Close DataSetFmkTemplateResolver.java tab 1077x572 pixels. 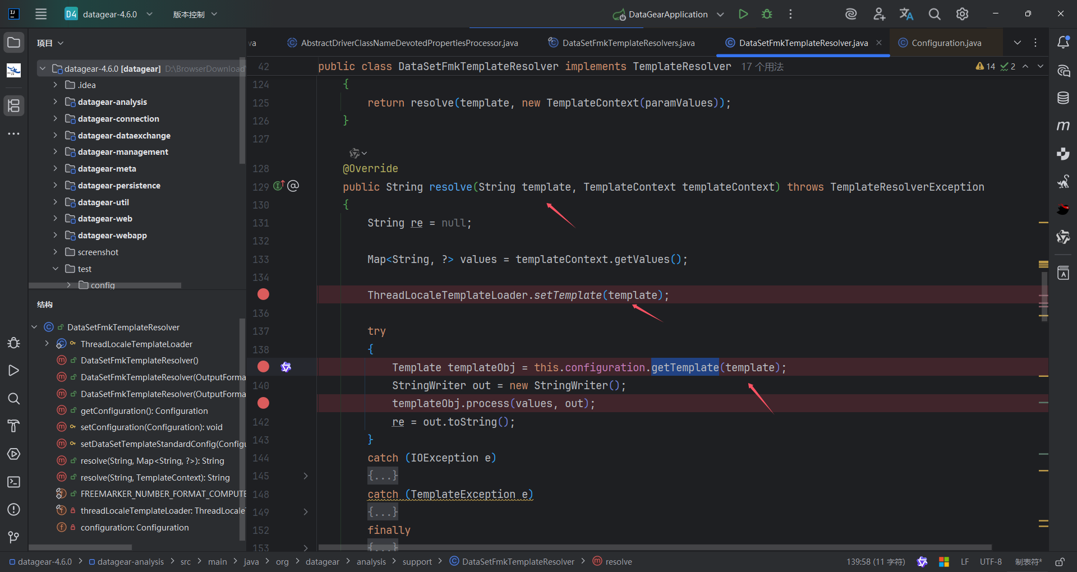tap(879, 43)
